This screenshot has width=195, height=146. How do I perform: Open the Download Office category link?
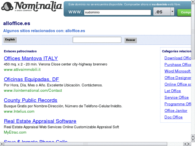(x=178, y=58)
